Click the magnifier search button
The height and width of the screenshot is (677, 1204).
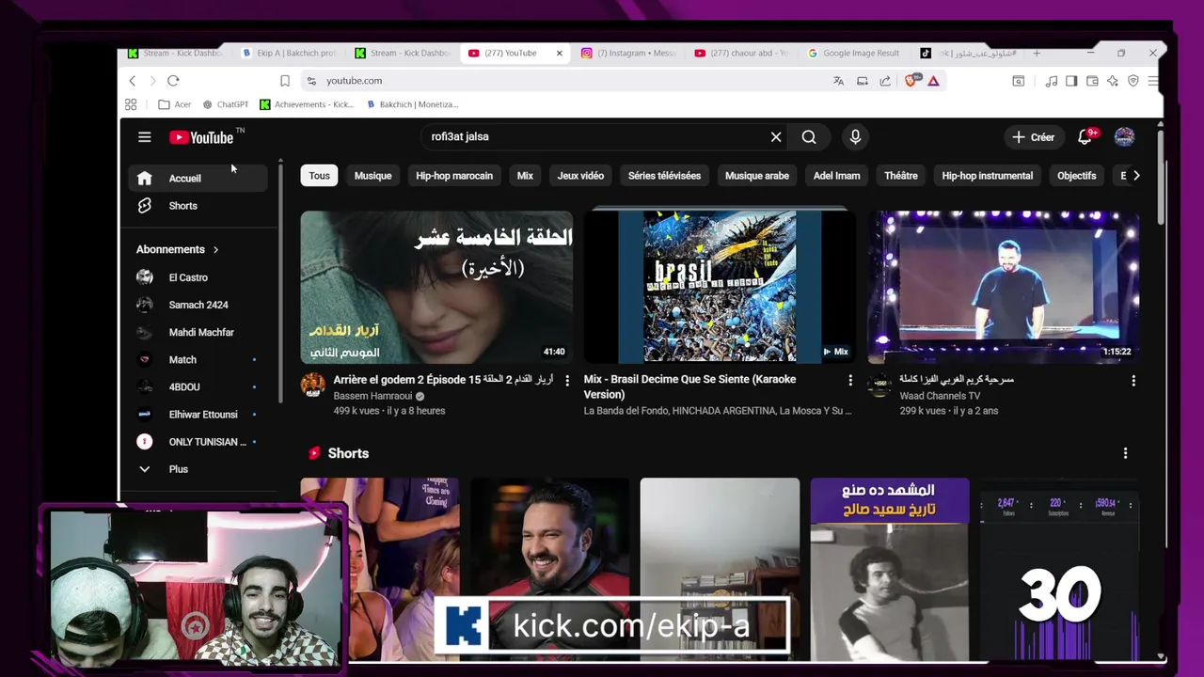809,137
